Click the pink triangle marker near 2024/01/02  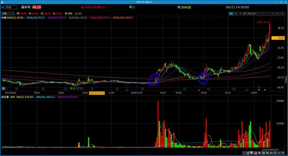127,90
